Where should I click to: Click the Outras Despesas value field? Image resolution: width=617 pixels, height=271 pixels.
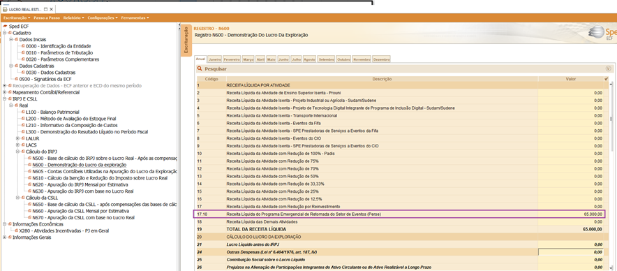click(570, 252)
